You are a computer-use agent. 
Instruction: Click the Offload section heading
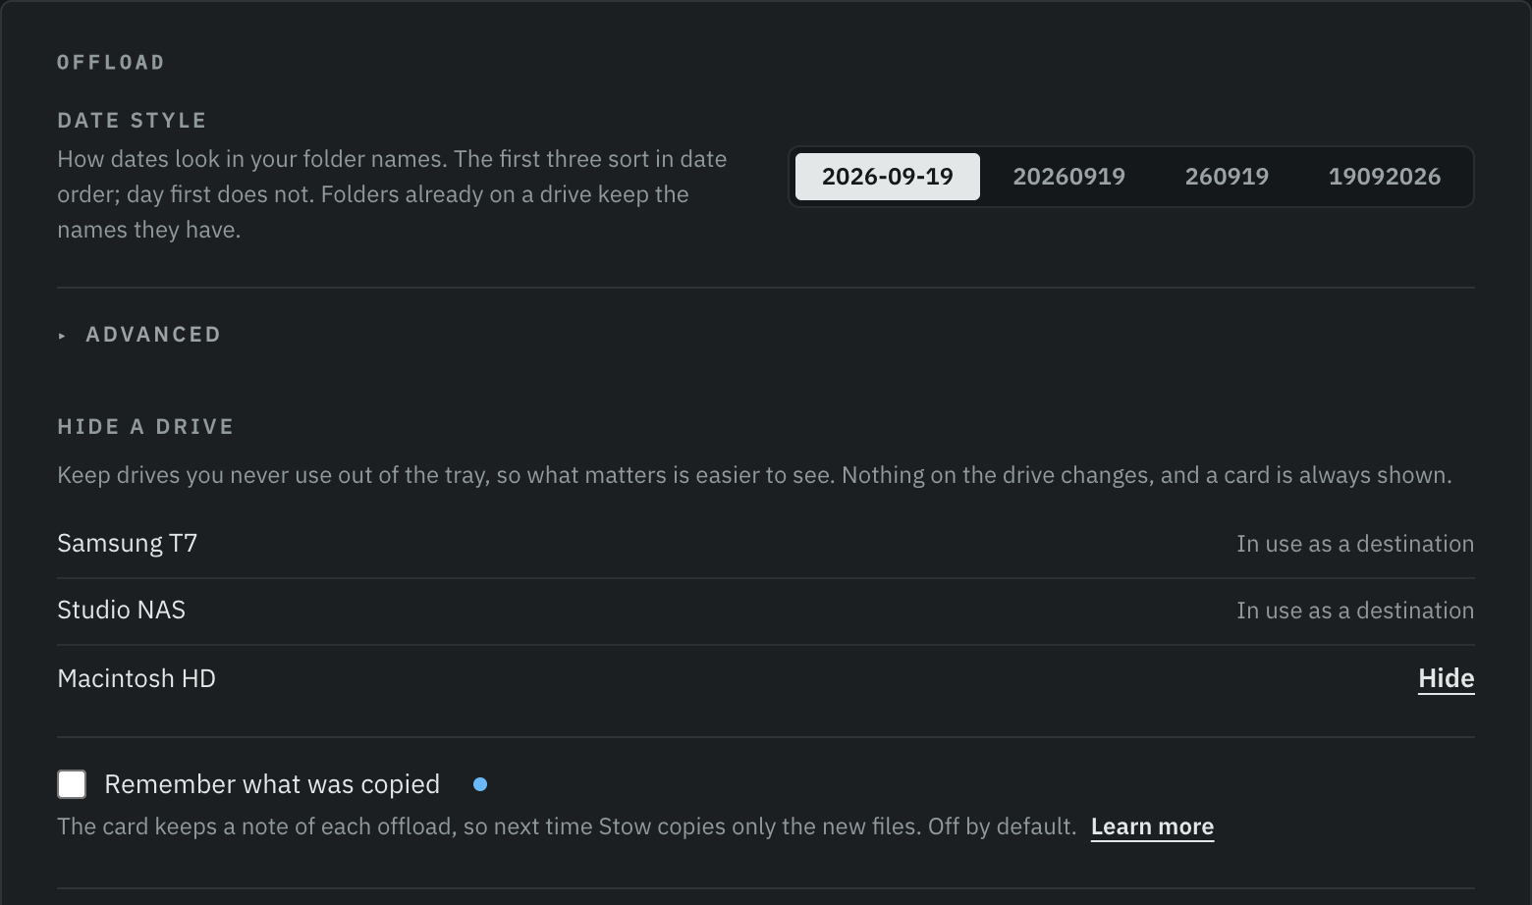(x=111, y=63)
